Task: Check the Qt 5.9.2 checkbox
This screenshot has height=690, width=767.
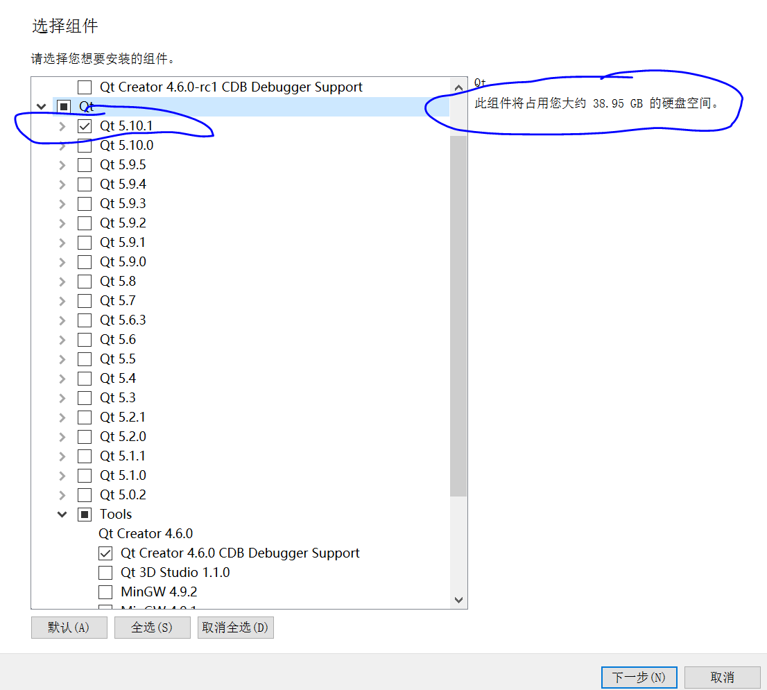Action: (x=85, y=223)
